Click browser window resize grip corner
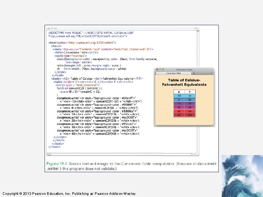 (x=213, y=124)
